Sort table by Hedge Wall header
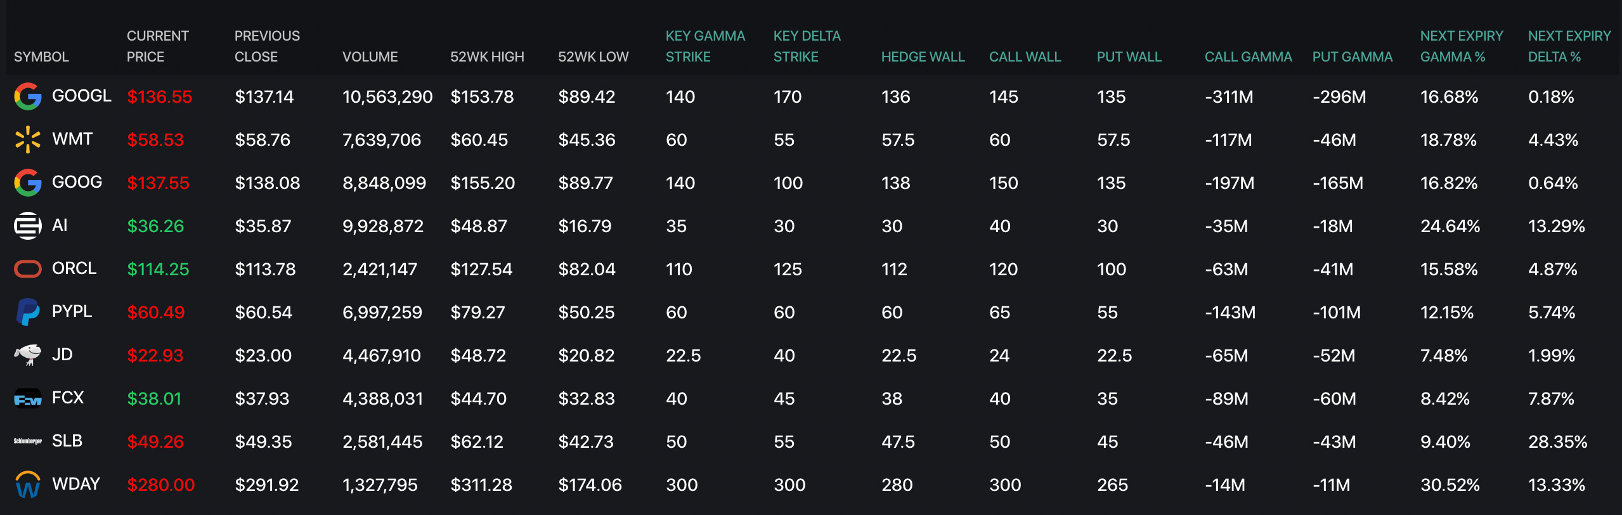The image size is (1622, 515). coord(923,57)
